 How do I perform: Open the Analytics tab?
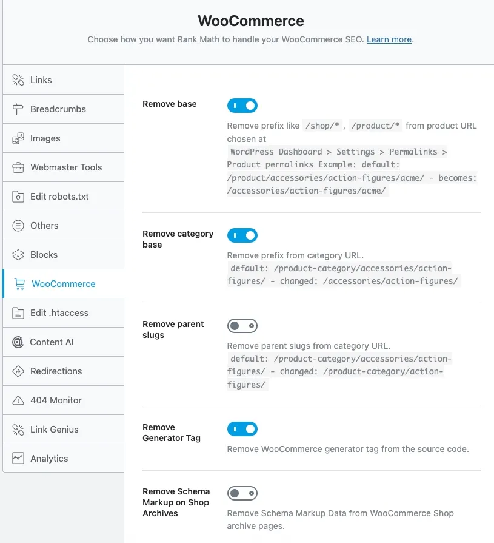63,459
